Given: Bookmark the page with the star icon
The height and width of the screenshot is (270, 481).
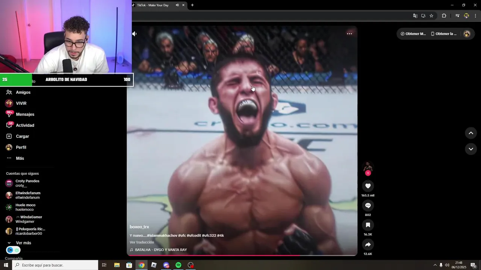Looking at the screenshot, I should tap(431, 16).
